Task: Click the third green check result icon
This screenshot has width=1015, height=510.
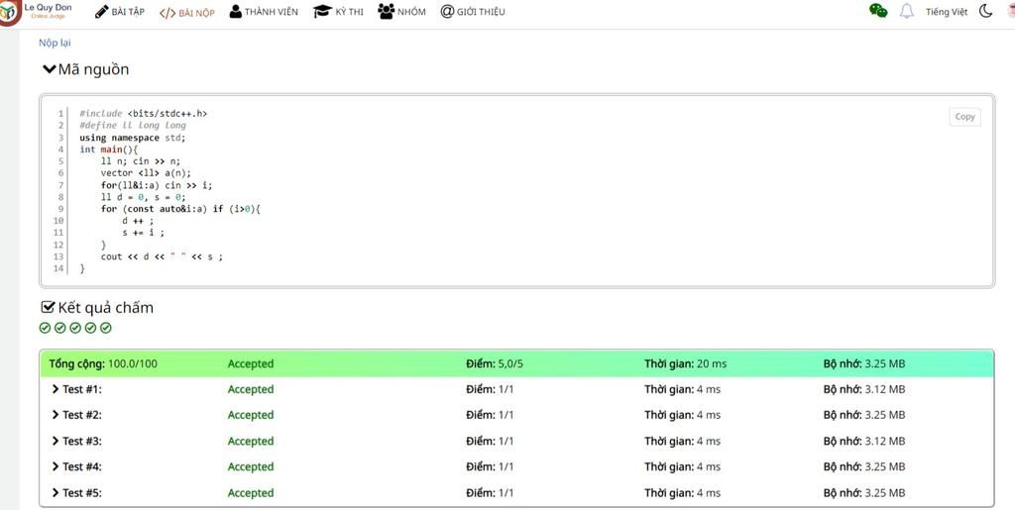Action: coord(75,328)
